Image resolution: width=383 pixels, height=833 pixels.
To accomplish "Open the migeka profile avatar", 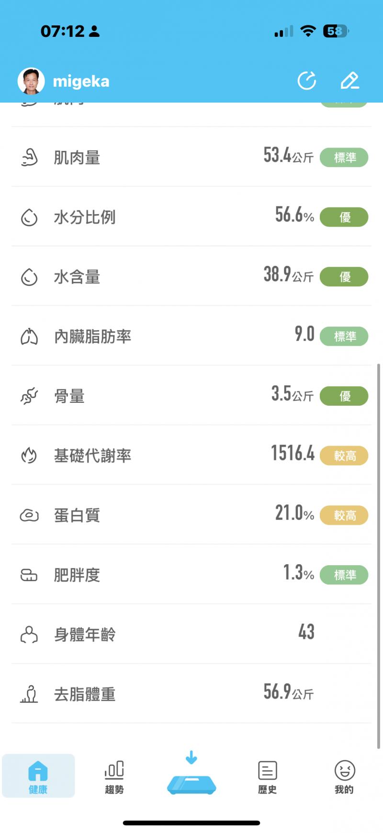I will [x=31, y=81].
